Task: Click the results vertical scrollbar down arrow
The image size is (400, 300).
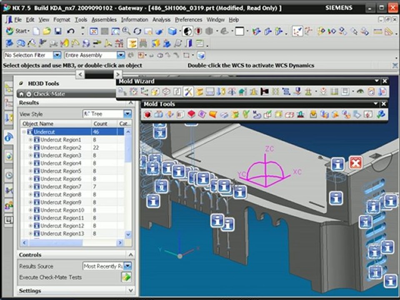Action: coord(128,234)
